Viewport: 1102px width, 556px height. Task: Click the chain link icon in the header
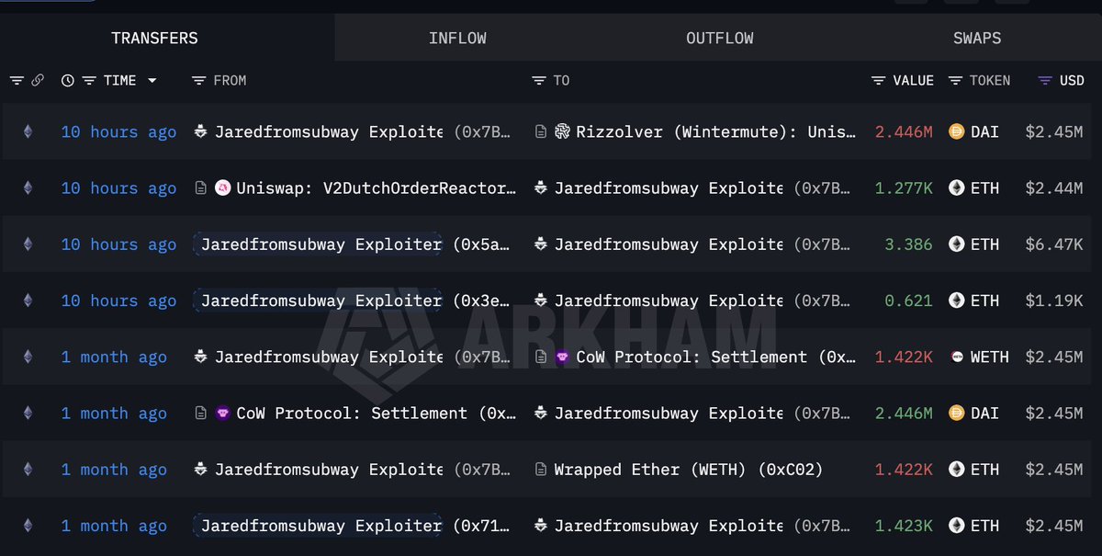pos(38,81)
